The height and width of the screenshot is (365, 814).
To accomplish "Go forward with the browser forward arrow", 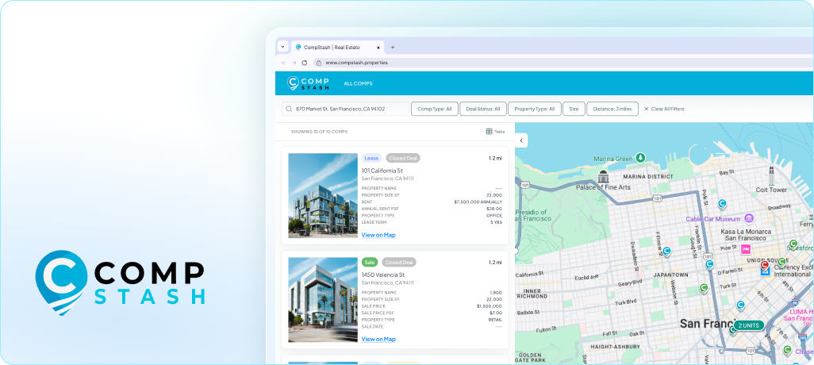I will 294,63.
